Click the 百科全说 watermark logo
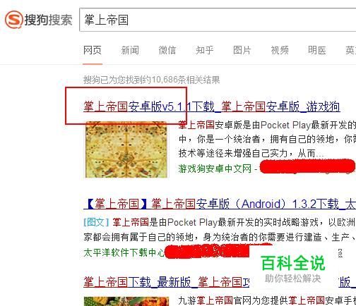Image resolution: width=356 pixels, height=306 pixels. (x=293, y=269)
